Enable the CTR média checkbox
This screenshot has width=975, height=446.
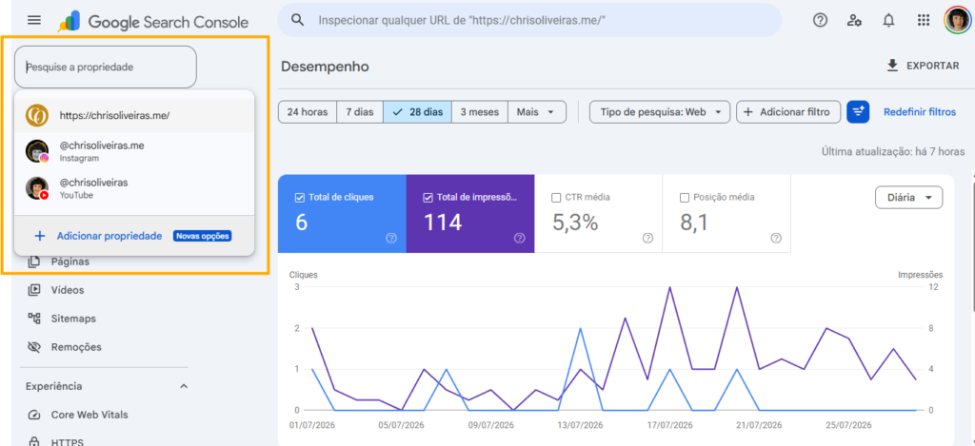coord(556,198)
